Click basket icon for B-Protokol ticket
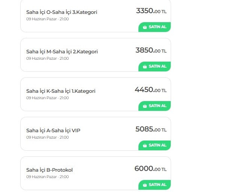 (x=145, y=185)
